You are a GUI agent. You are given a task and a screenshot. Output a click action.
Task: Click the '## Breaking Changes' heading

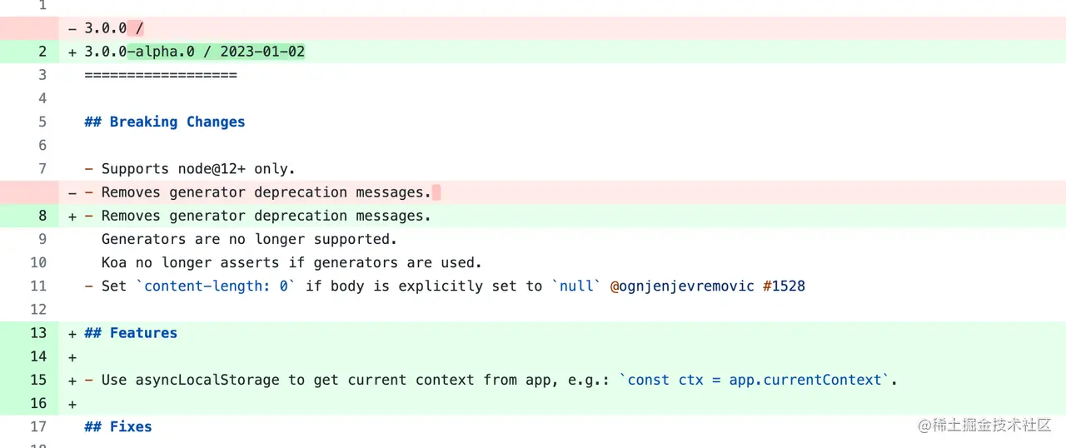(x=165, y=122)
